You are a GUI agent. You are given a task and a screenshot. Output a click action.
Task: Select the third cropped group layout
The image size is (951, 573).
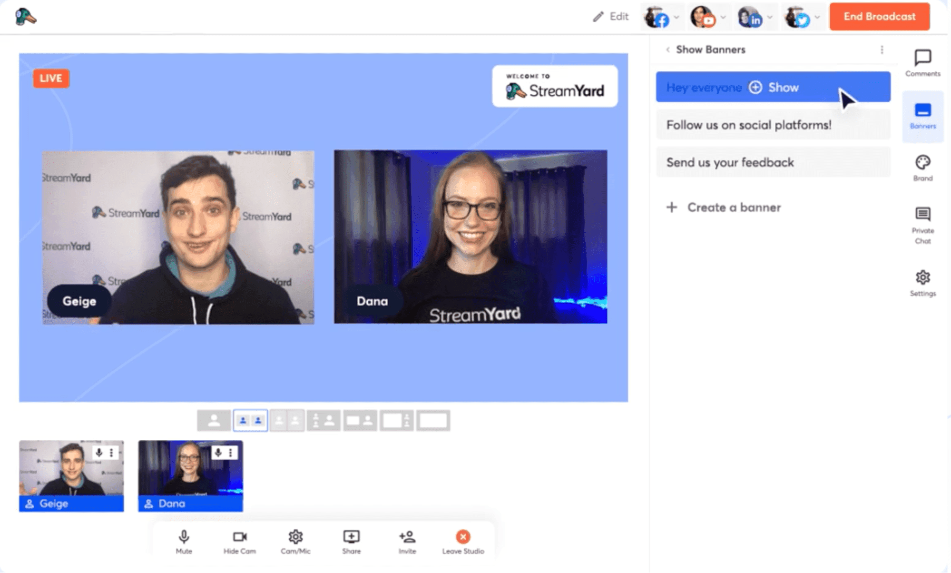pyautogui.click(x=287, y=421)
